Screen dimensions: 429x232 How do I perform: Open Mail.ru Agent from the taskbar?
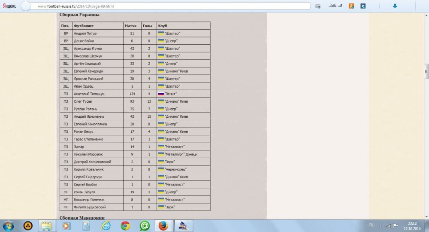click(145, 226)
